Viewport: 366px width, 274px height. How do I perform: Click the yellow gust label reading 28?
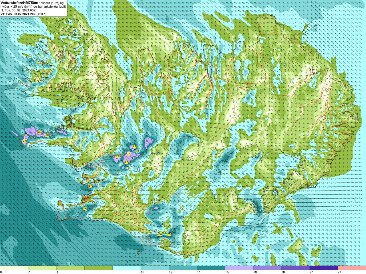click(x=47, y=135)
